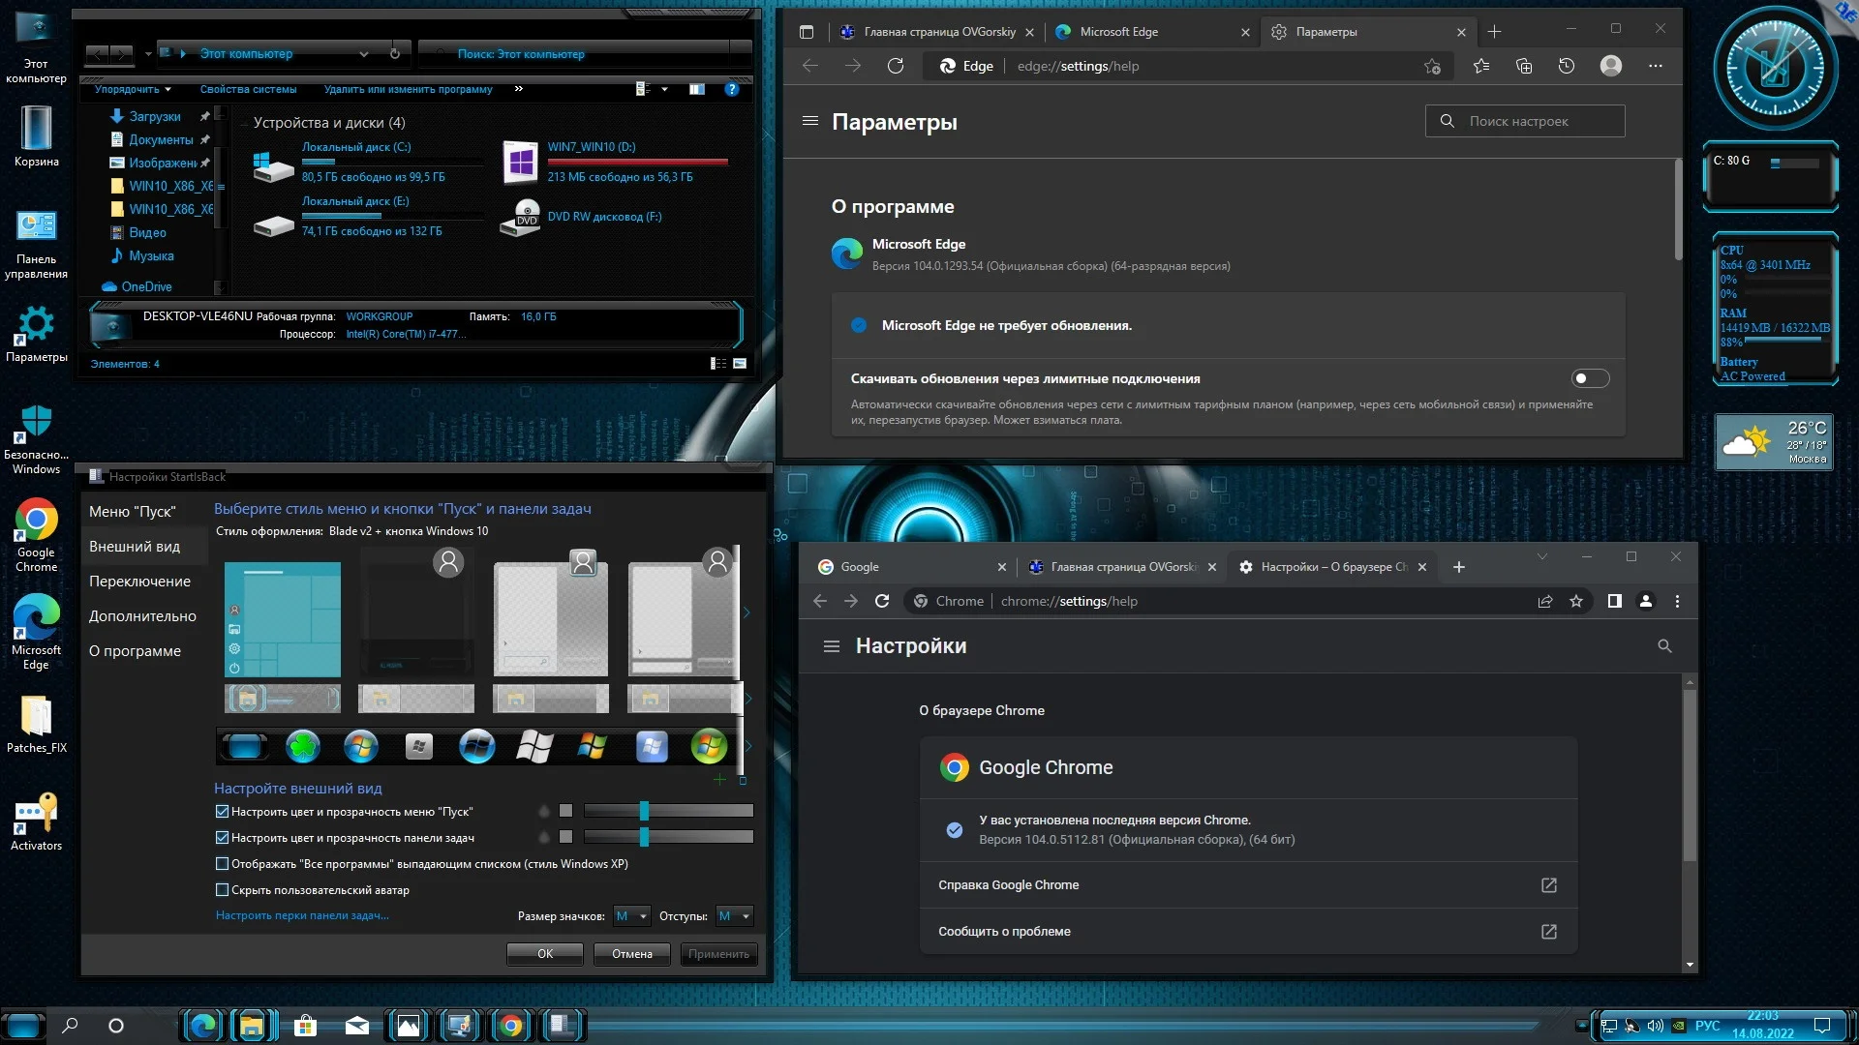Open icon size dropdown
The image size is (1859, 1045).
point(631,916)
